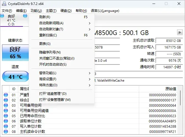The height and width of the screenshot is (137, 185).
Task: Click the 转速 value ---- (SSD)
Action: (x=169, y=54)
